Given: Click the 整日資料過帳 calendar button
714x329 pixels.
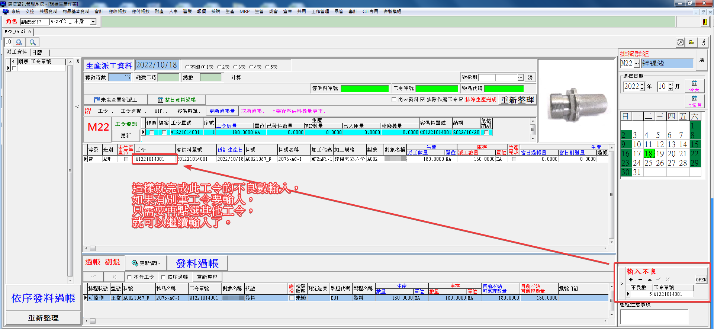Looking at the screenshot, I should [177, 100].
